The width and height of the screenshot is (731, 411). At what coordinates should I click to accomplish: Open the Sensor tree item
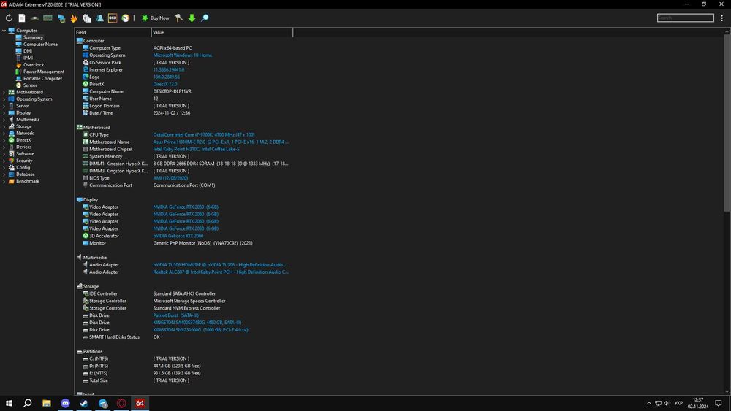(30, 85)
